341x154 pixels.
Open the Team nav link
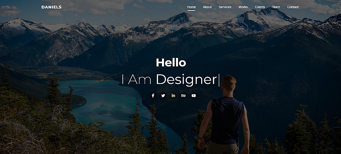point(276,7)
